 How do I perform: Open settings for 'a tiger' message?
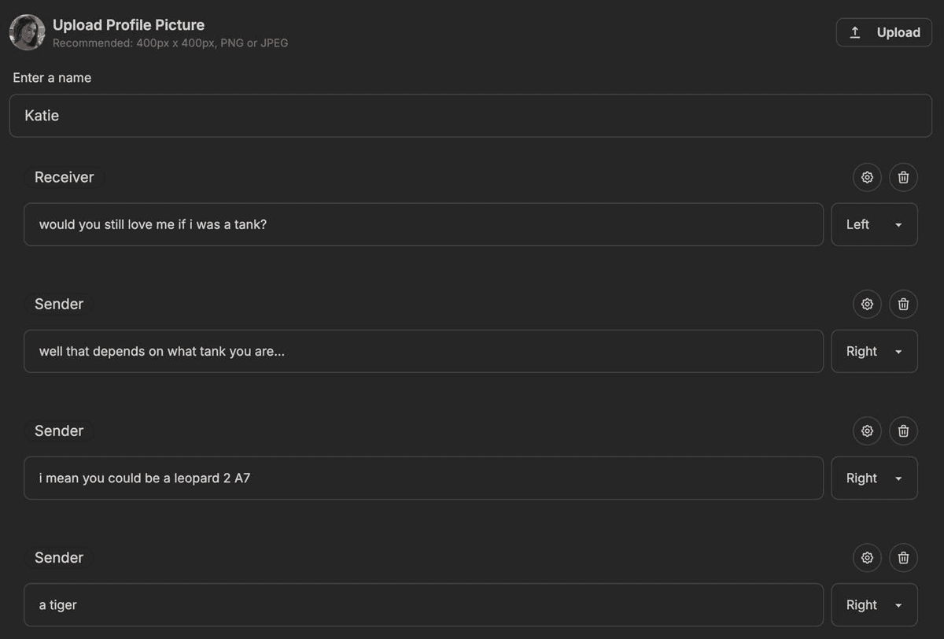click(x=867, y=557)
